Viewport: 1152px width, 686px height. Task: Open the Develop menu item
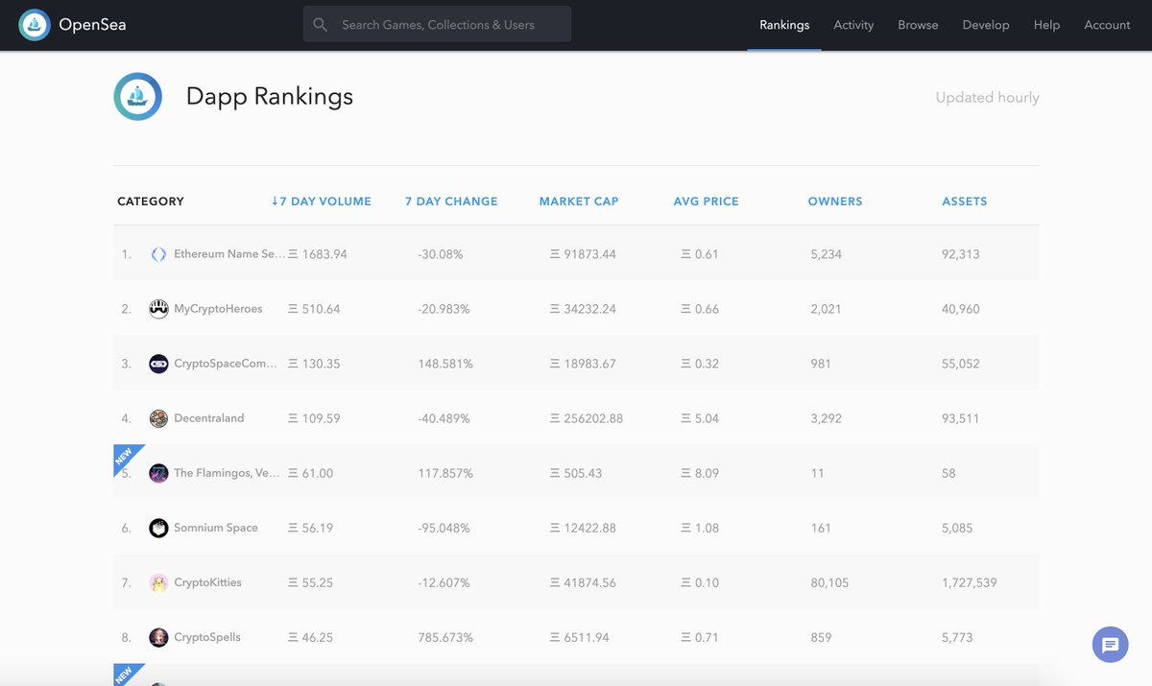click(x=986, y=25)
